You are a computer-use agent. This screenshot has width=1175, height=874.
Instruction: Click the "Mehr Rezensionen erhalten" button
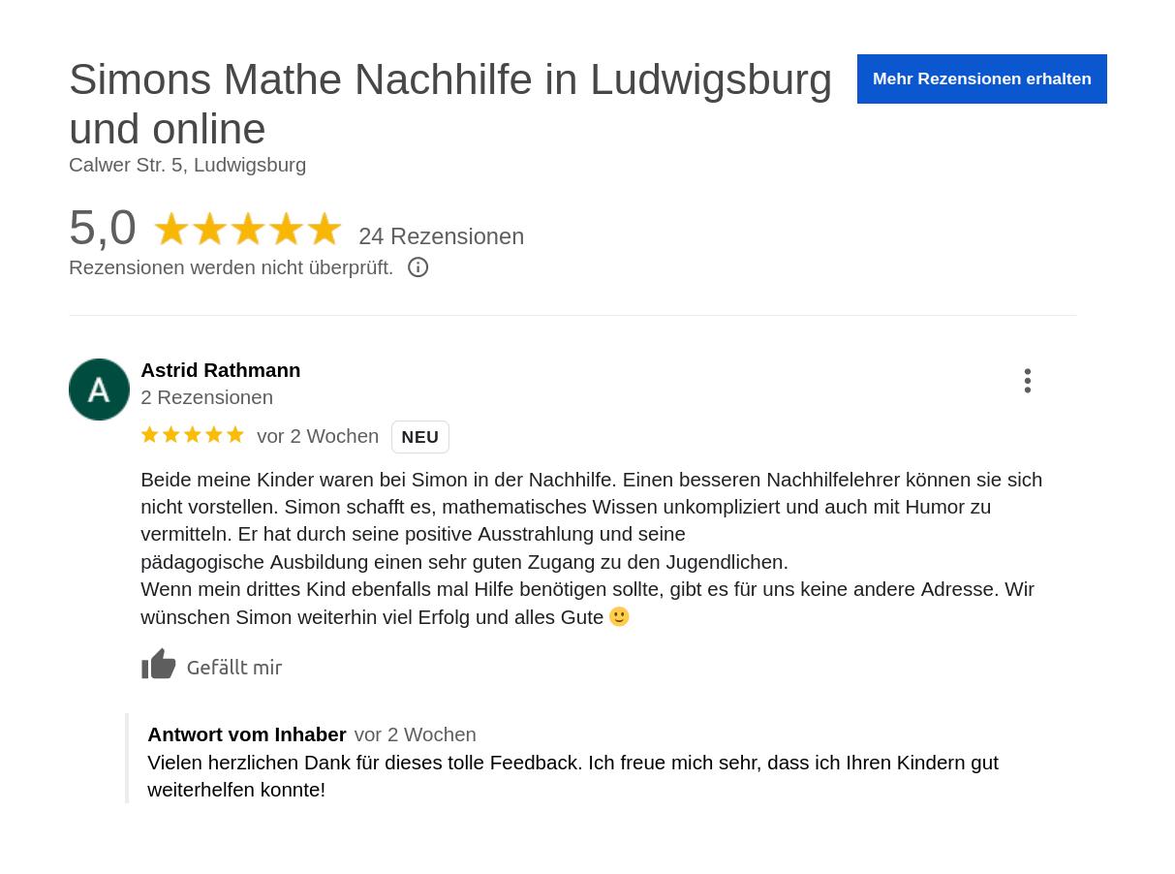pos(981,78)
